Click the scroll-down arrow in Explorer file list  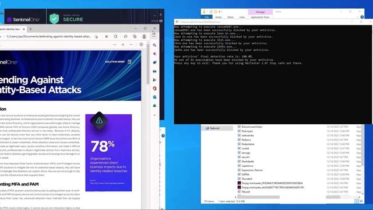pos(363,194)
